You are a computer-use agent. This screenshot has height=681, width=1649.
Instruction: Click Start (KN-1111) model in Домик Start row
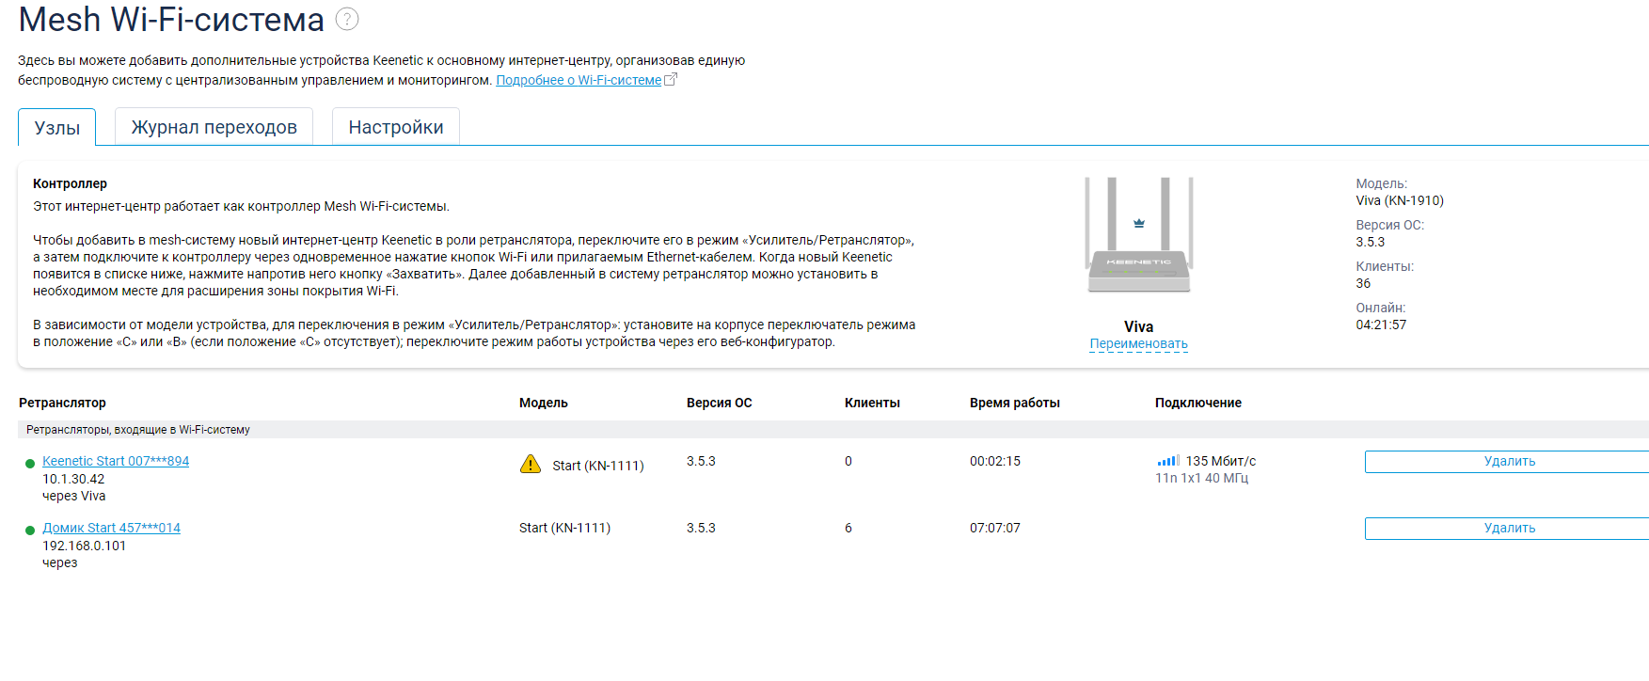pos(564,528)
